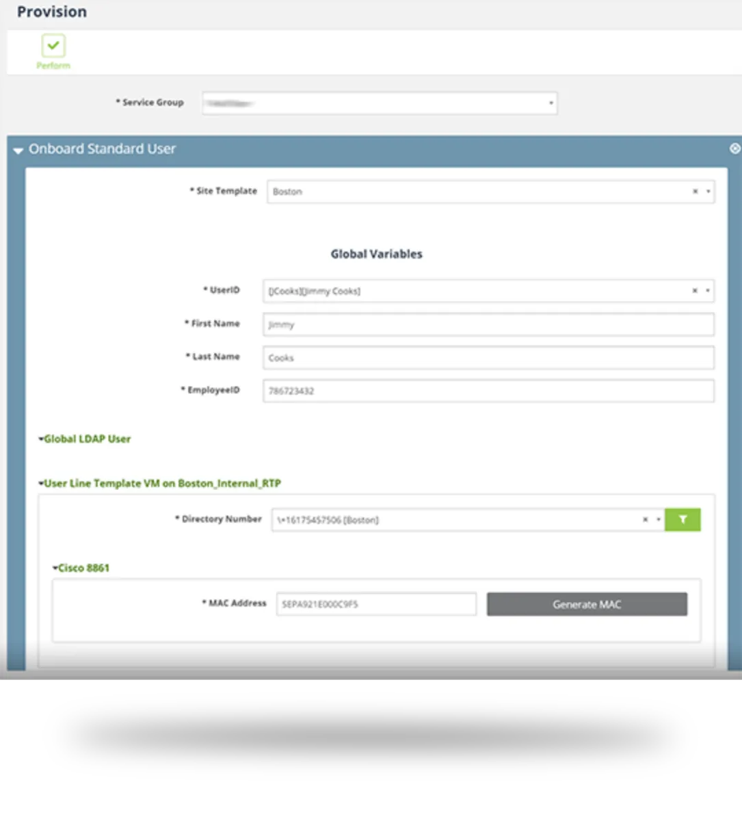Expand the Global LDAP User section

(84, 439)
